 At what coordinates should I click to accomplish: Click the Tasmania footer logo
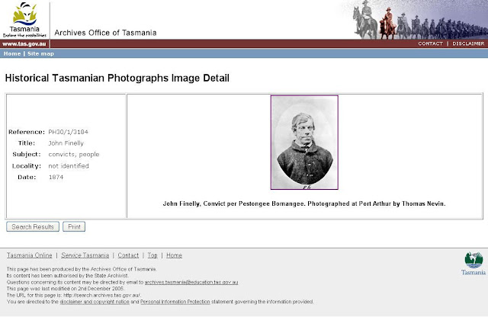tap(474, 264)
